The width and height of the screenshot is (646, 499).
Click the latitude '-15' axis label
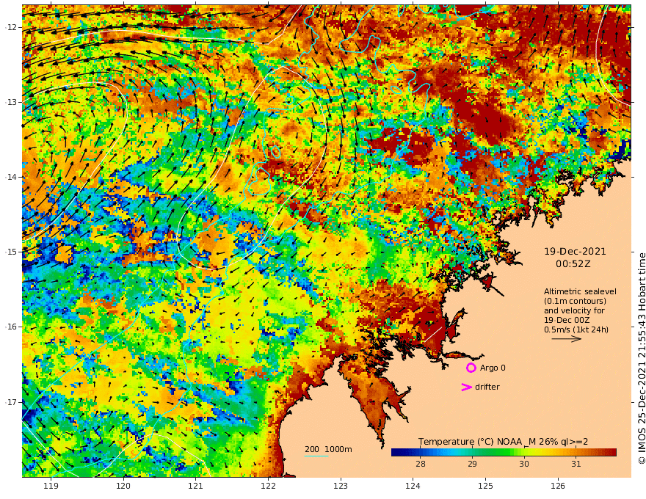click(x=11, y=252)
